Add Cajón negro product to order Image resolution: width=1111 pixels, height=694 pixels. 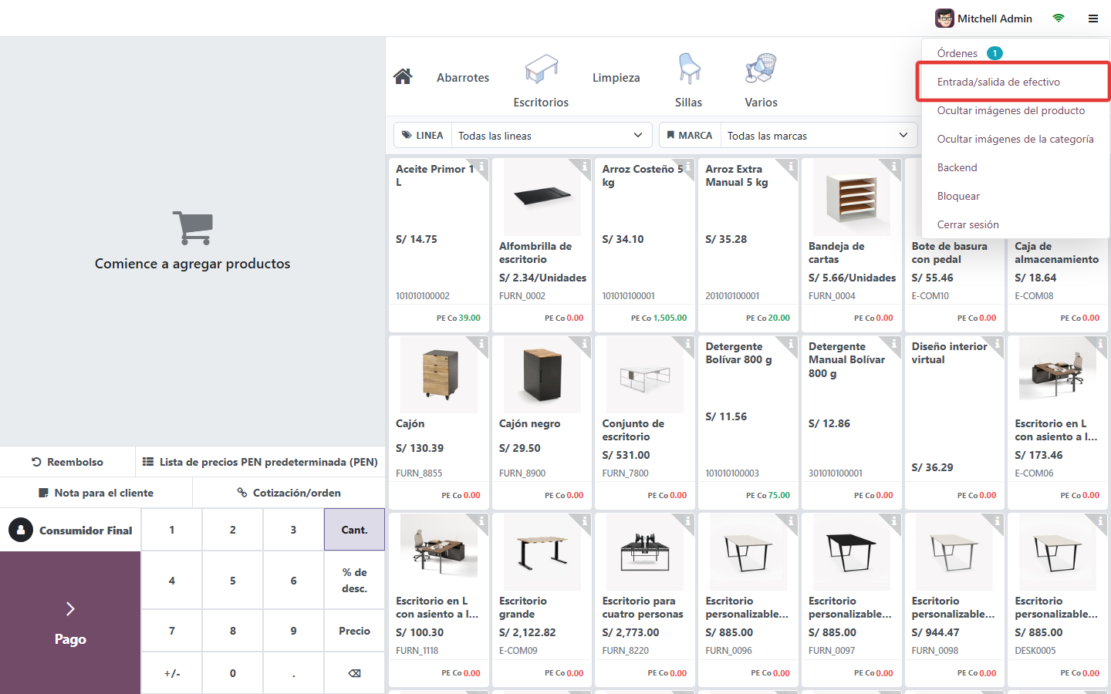click(542, 423)
